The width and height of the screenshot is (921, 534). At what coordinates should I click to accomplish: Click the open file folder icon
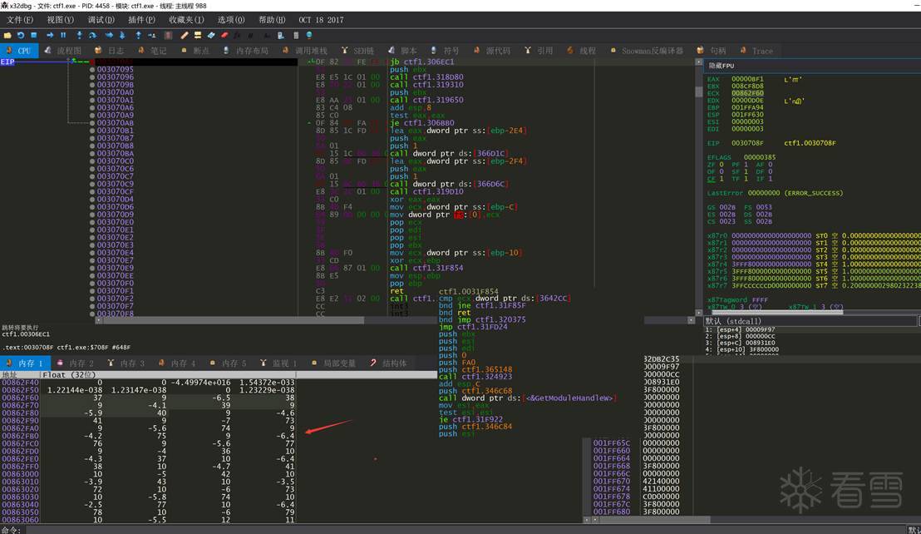point(7,35)
